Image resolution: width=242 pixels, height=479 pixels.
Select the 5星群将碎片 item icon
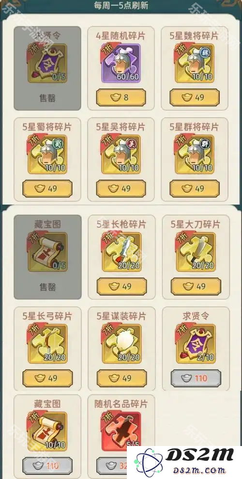point(195,154)
